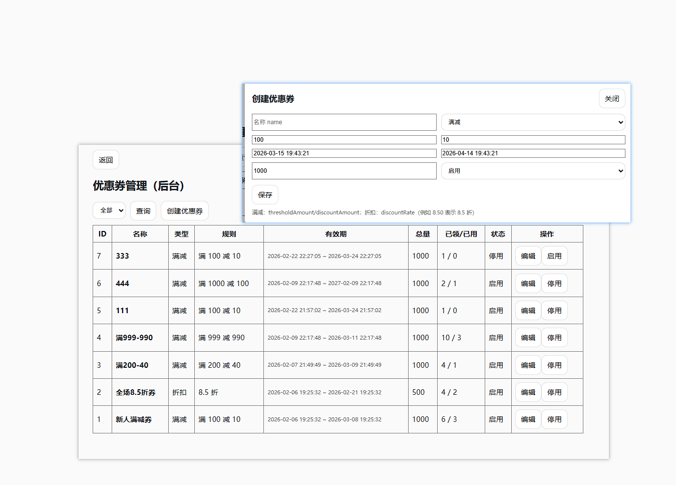
Task: Click the 保存 button
Action: tap(265, 195)
